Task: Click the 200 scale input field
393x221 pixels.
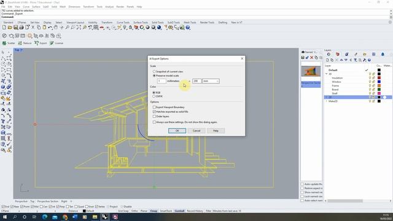Action: click(x=196, y=81)
